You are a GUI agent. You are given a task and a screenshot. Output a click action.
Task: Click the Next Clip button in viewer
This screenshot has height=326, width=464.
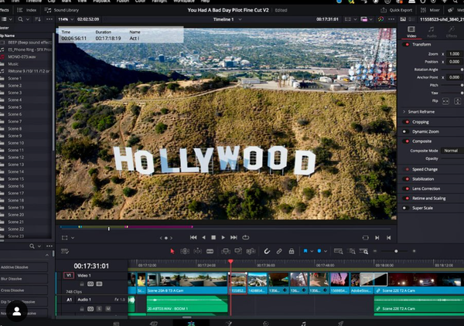(x=377, y=238)
